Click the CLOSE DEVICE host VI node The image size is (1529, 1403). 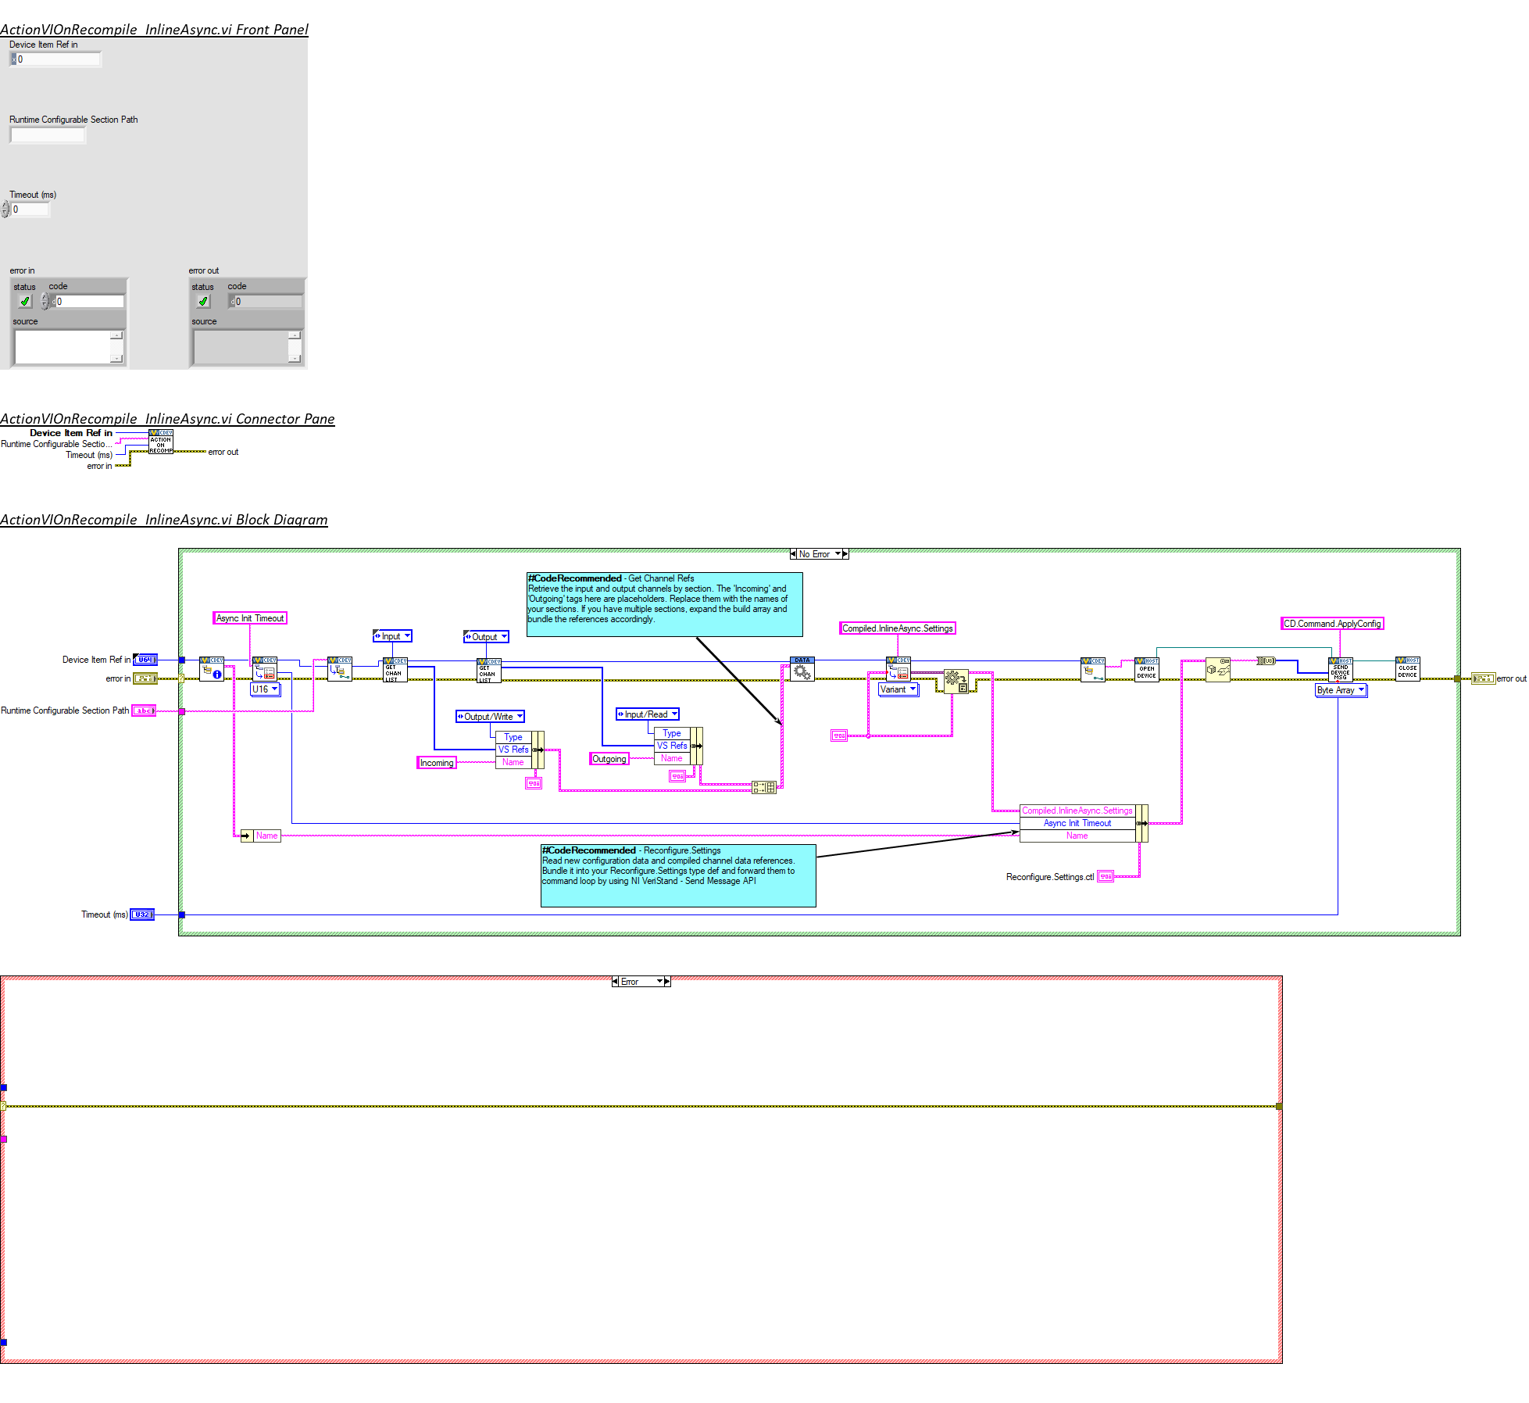[x=1407, y=670]
